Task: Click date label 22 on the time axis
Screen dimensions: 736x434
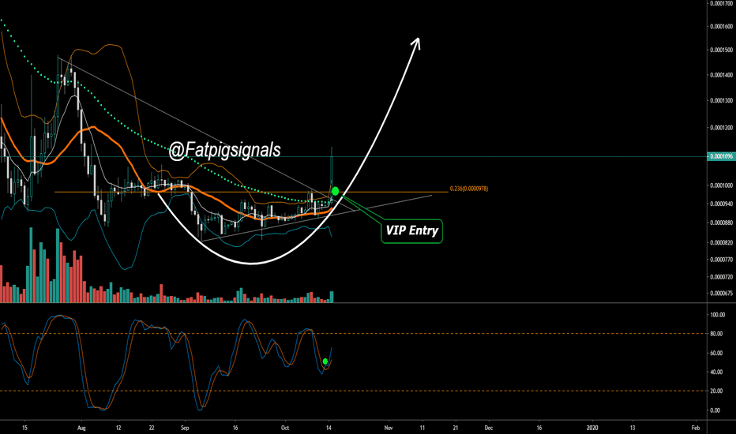Action: point(152,428)
